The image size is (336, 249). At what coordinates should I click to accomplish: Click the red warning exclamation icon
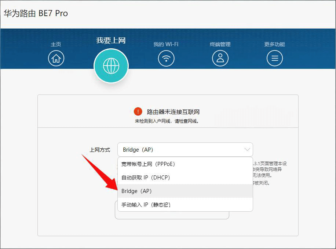(x=138, y=111)
